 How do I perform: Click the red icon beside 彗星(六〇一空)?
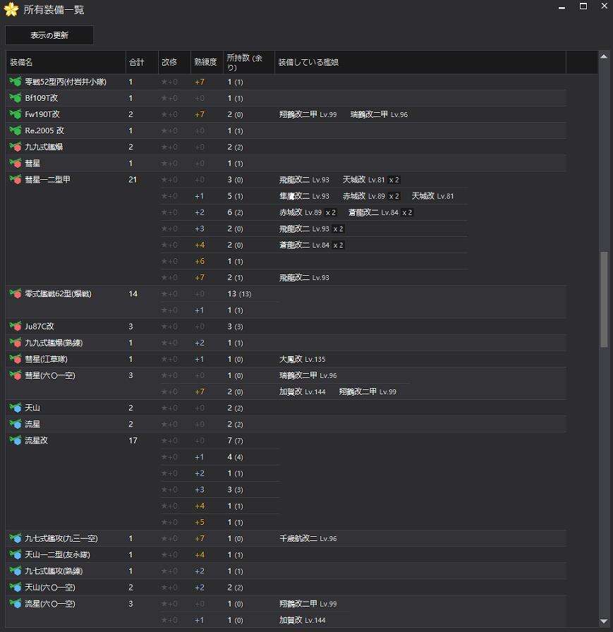click(16, 376)
